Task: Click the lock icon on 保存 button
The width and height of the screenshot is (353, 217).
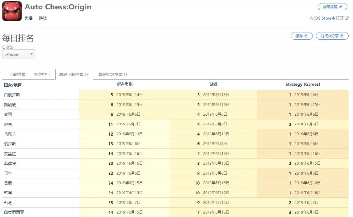Action: (306, 36)
